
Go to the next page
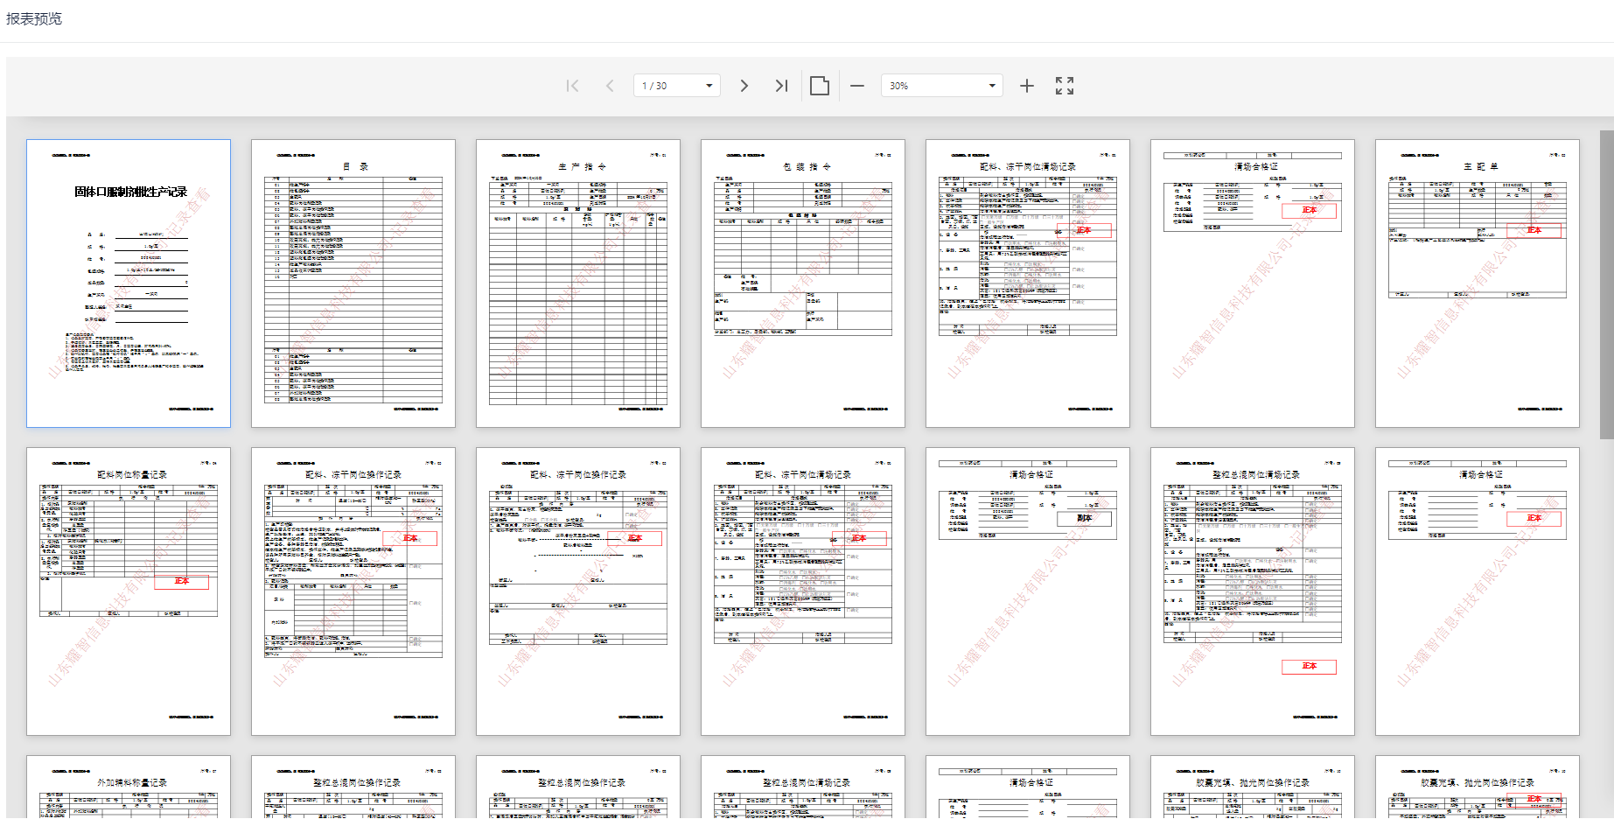tap(744, 86)
